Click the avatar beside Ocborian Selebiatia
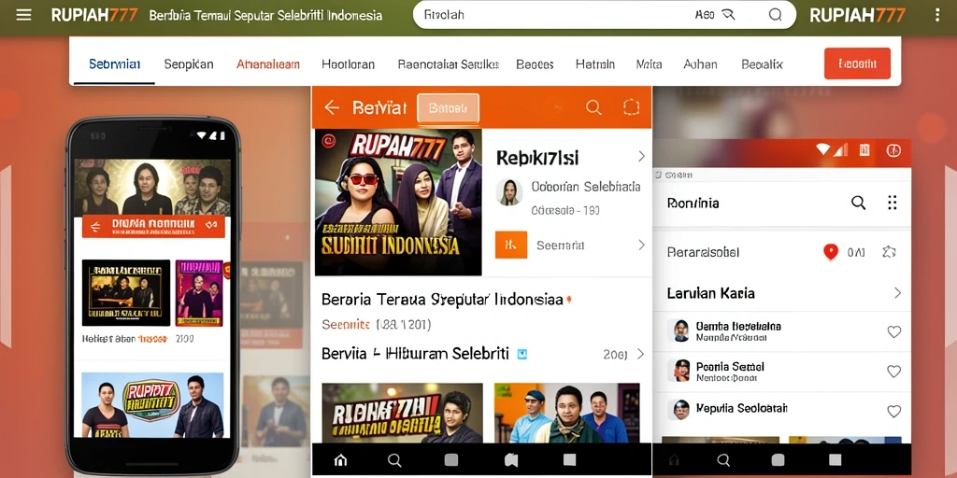This screenshot has width=957, height=478. pyautogui.click(x=509, y=191)
